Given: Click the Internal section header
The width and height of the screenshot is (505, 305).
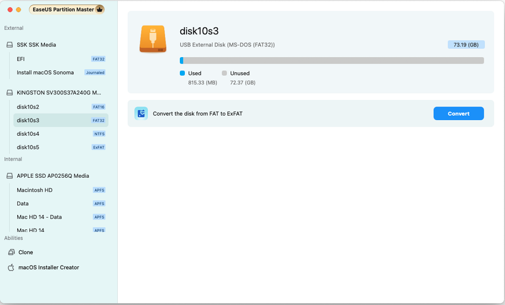Looking at the screenshot, I should coord(13,159).
